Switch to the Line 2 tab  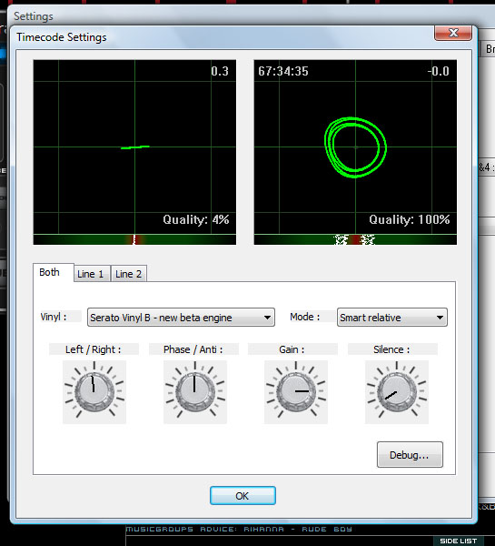pyautogui.click(x=129, y=274)
